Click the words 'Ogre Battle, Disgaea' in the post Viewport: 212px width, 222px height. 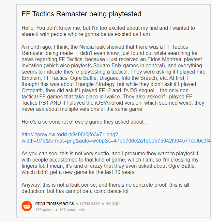[95, 78]
